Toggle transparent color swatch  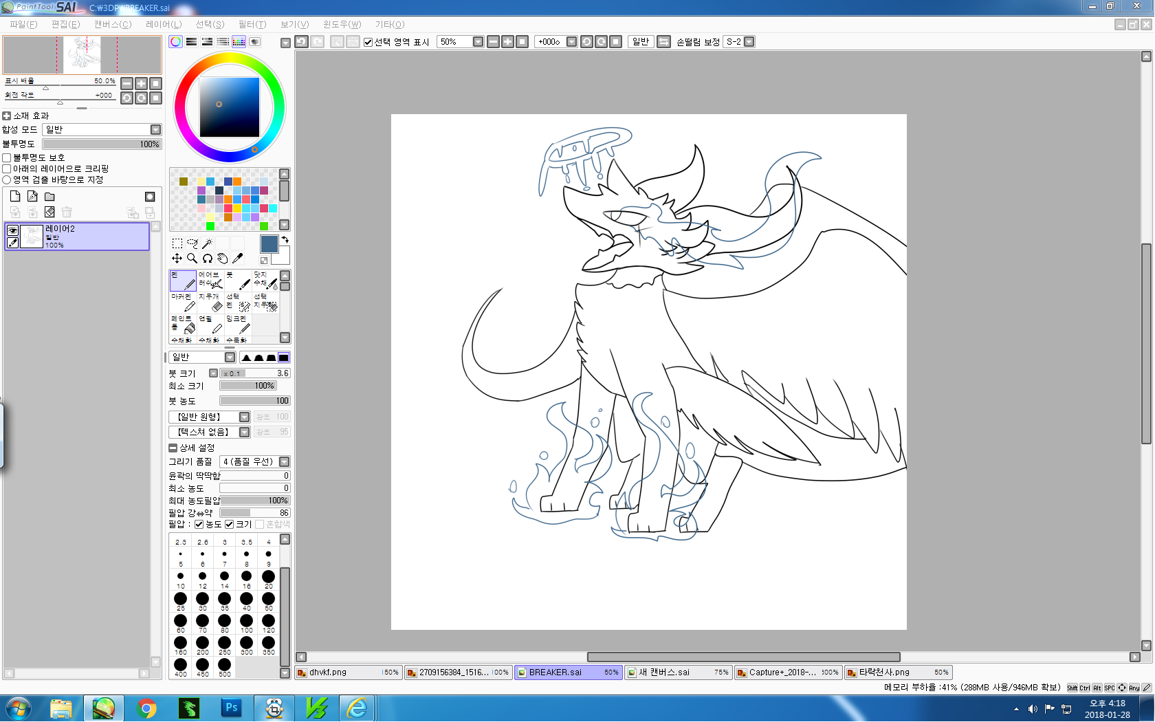coord(264,261)
